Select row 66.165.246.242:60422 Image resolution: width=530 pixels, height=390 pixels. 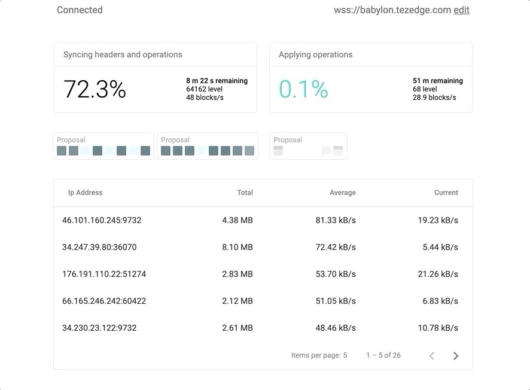point(263,301)
